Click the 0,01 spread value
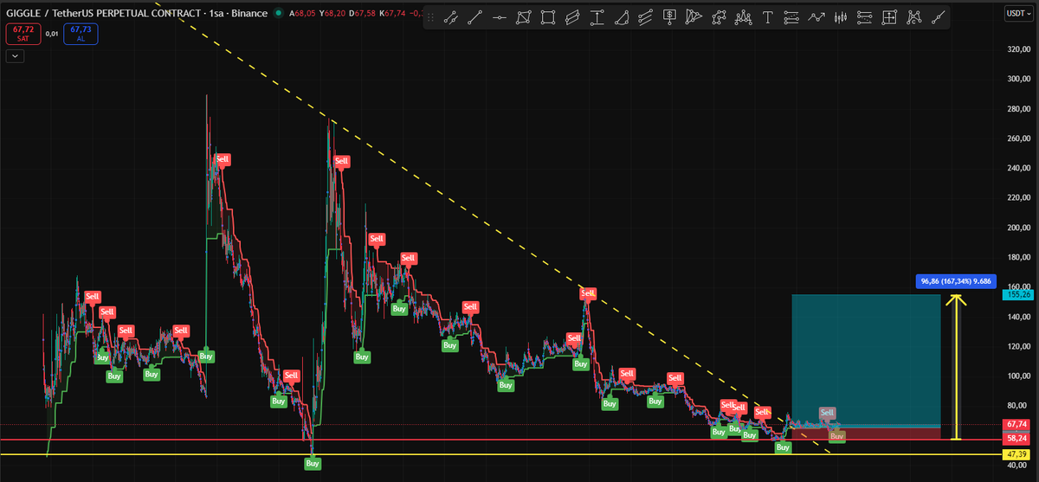This screenshot has height=482, width=1039. pos(52,34)
